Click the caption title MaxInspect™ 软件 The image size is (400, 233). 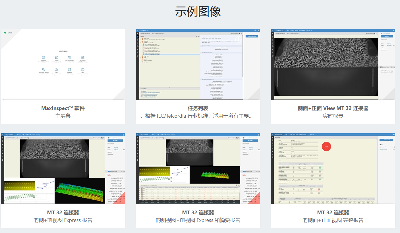point(63,108)
